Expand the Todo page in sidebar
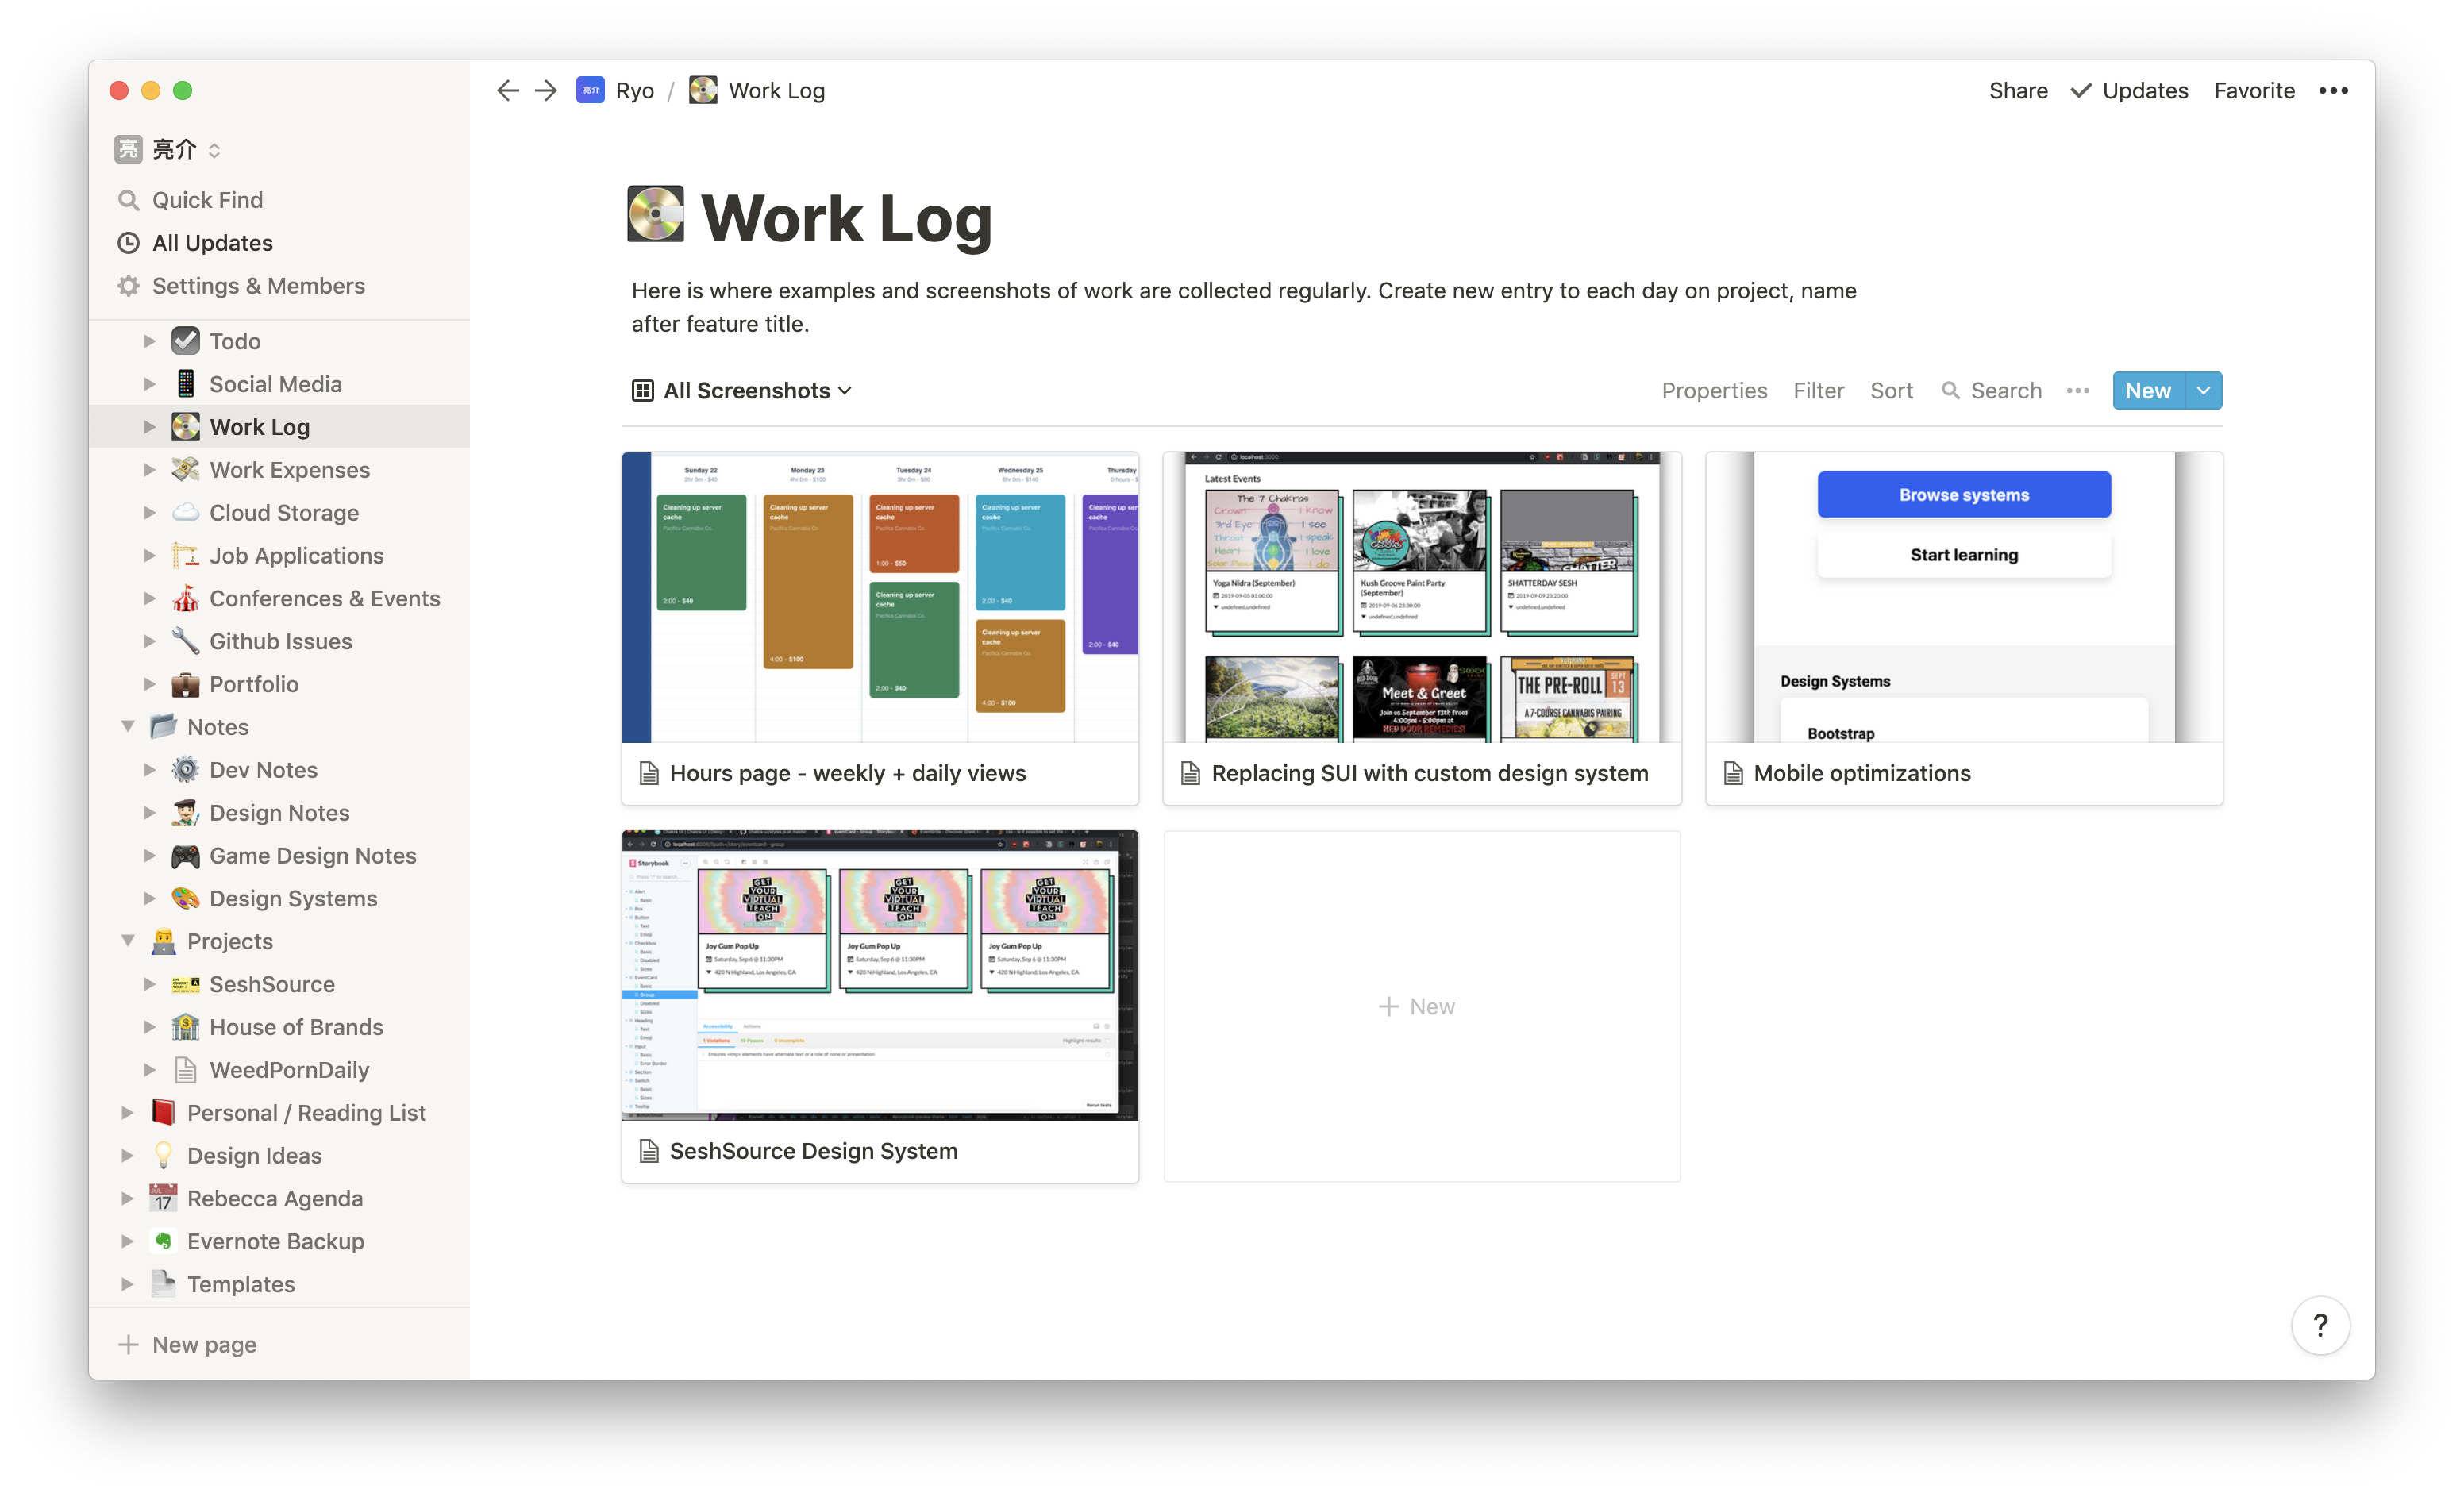 [x=149, y=341]
